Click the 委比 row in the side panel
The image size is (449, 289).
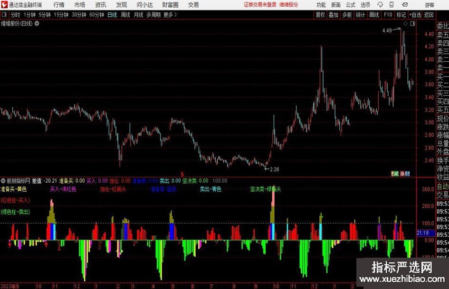443,26
